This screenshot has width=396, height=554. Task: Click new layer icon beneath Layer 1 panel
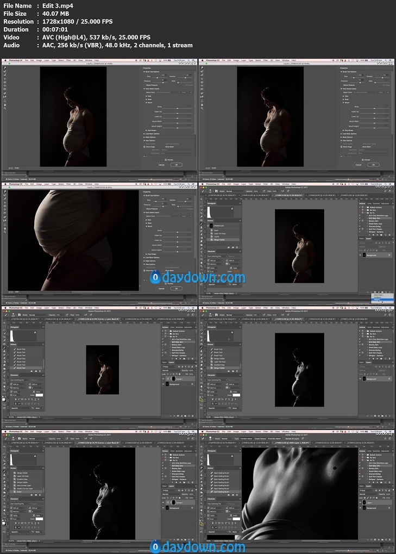click(387, 538)
